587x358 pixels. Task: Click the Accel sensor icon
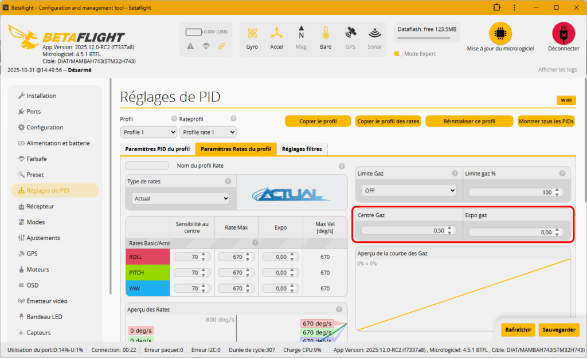[276, 39]
